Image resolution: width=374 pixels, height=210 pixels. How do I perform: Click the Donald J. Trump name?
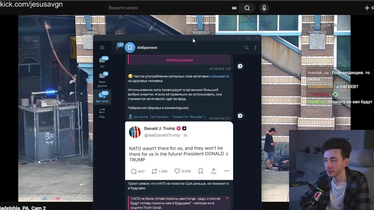click(x=160, y=128)
